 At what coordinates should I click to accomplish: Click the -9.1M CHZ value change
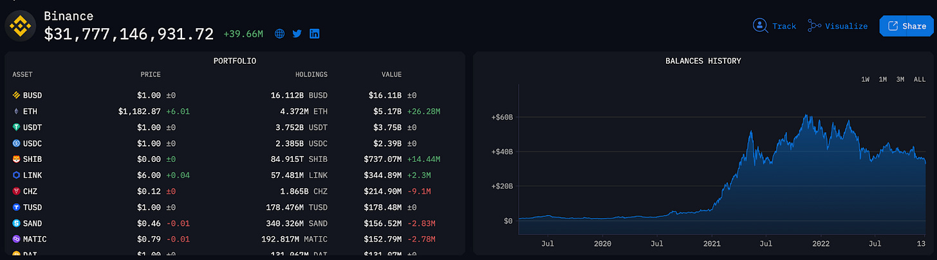(x=419, y=191)
